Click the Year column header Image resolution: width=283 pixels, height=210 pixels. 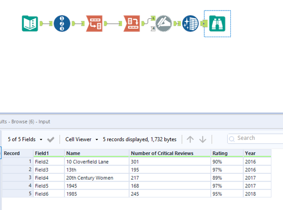coord(257,153)
